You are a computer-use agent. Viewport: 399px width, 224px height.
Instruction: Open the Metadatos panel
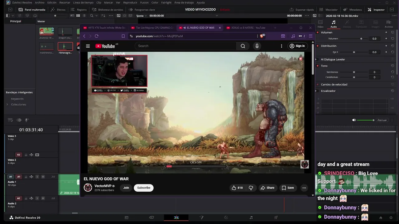tap(352, 10)
